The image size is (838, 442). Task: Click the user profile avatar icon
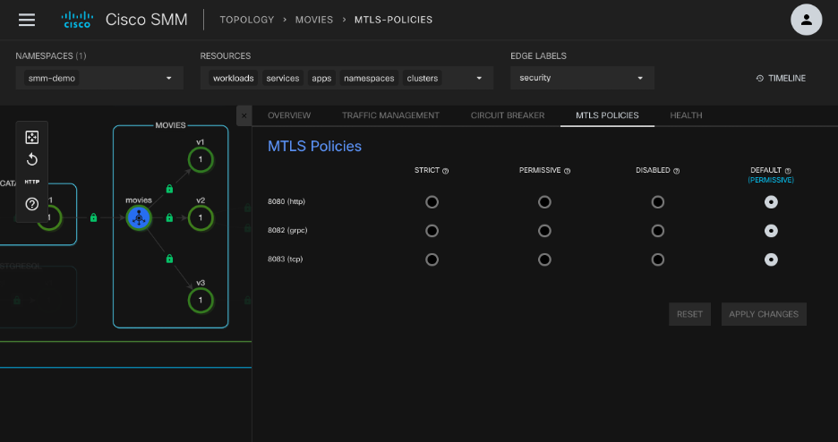(806, 20)
